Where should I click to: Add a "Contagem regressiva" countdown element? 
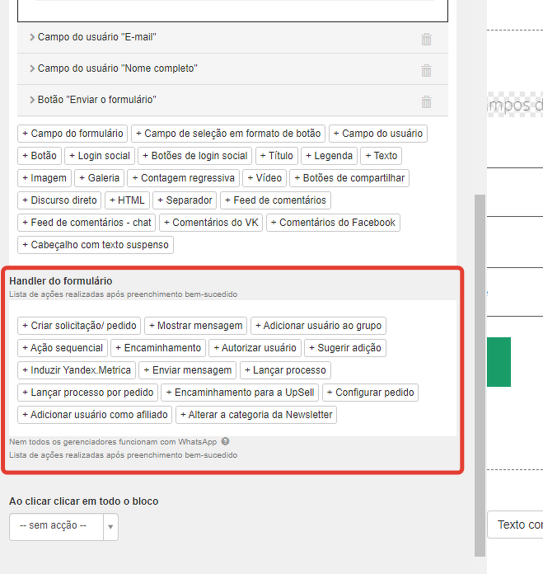click(x=183, y=177)
